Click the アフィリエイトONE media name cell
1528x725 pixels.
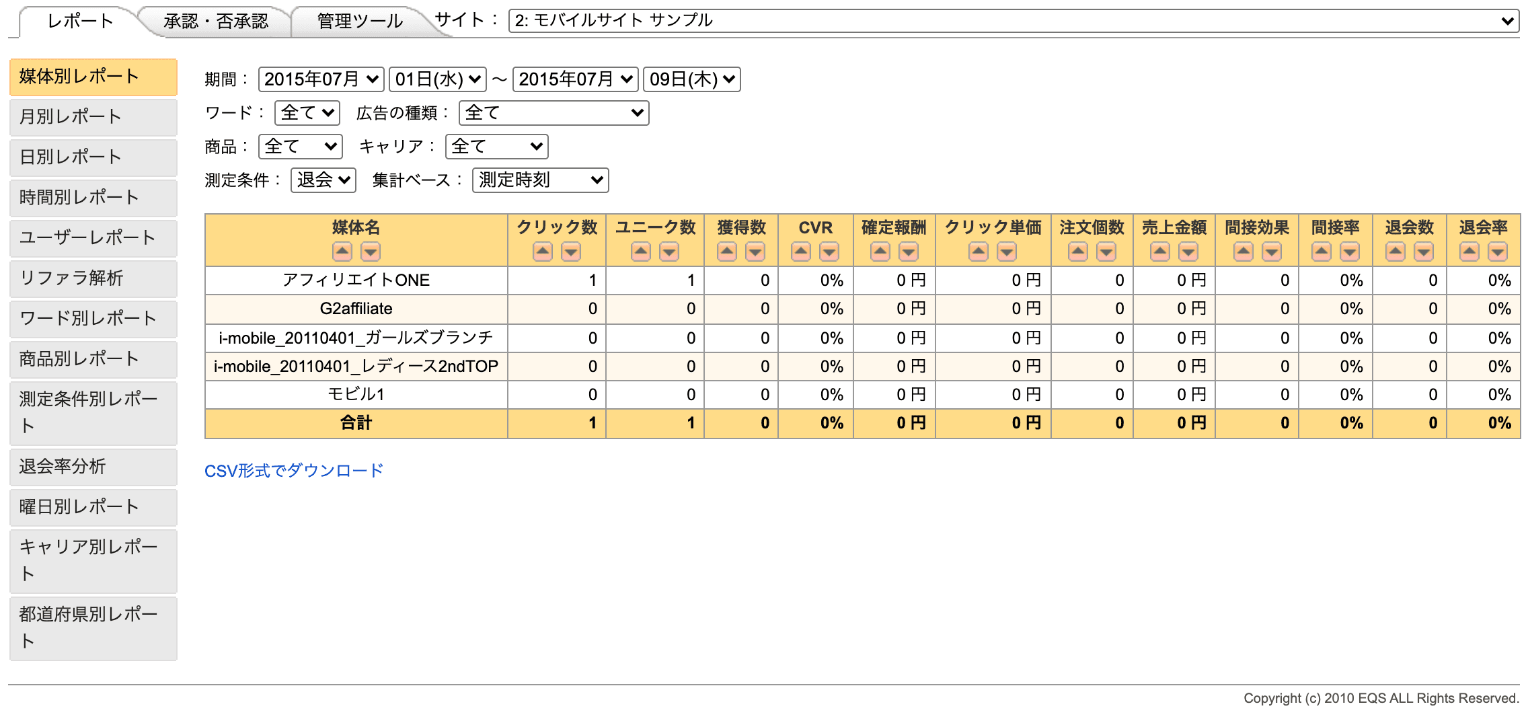click(x=356, y=280)
